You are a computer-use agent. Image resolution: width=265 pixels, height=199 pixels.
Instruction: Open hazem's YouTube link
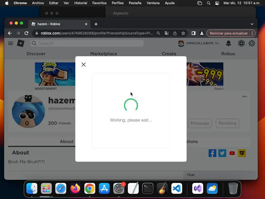232,153
